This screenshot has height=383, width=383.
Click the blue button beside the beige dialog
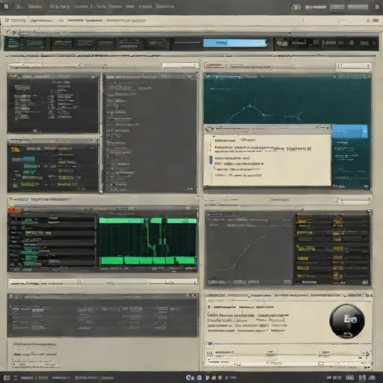(349, 131)
